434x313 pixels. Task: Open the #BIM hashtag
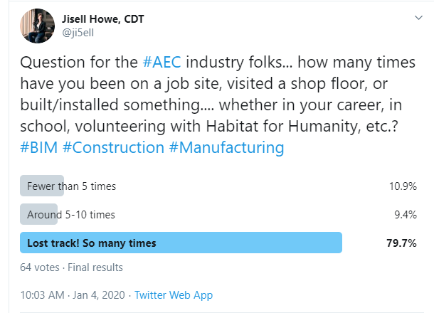(x=39, y=147)
